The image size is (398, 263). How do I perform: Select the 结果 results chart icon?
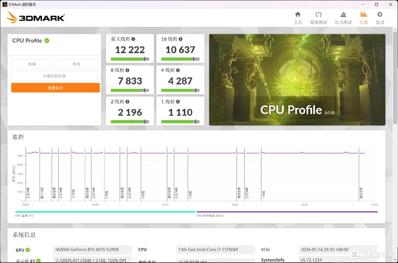click(x=364, y=15)
